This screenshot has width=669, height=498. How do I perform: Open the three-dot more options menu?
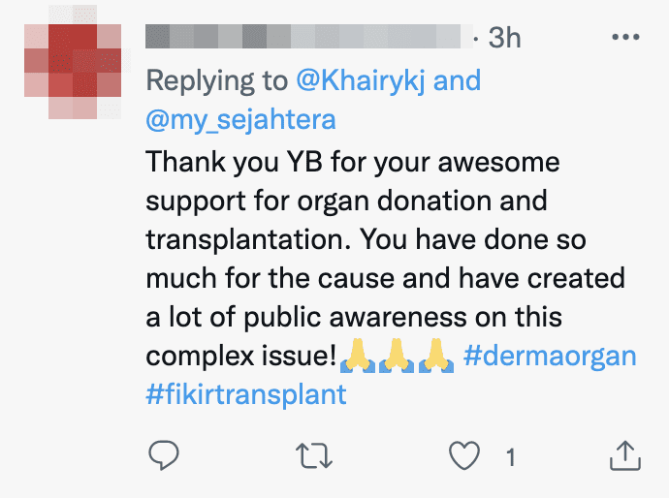coord(625,37)
